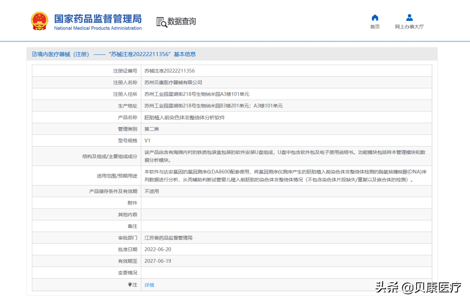The height and width of the screenshot is (302, 470).
Task: Go to 首页 text link
Action: click(375, 27)
